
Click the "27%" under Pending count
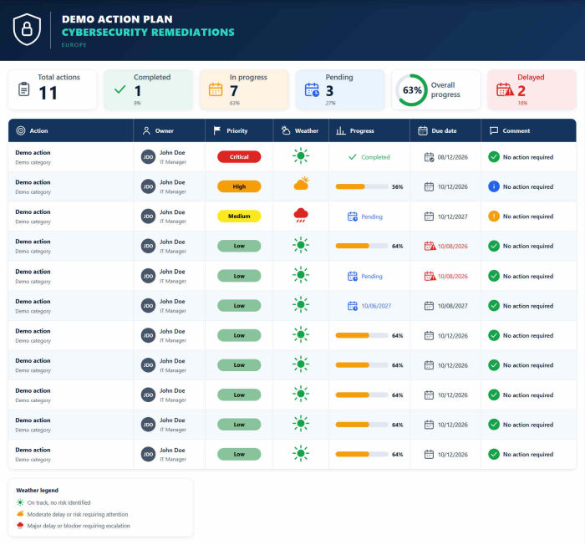[x=331, y=103]
